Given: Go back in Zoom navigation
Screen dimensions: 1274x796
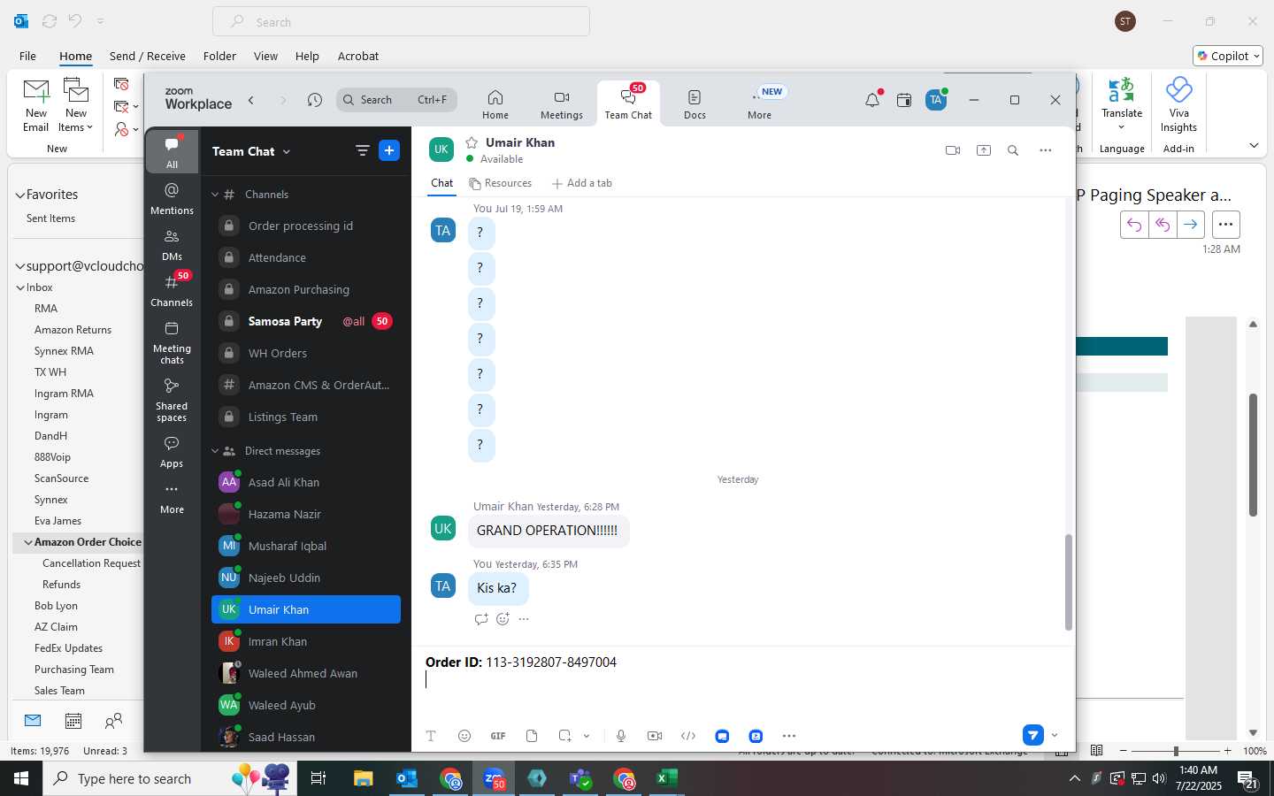Looking at the screenshot, I should tap(251, 100).
